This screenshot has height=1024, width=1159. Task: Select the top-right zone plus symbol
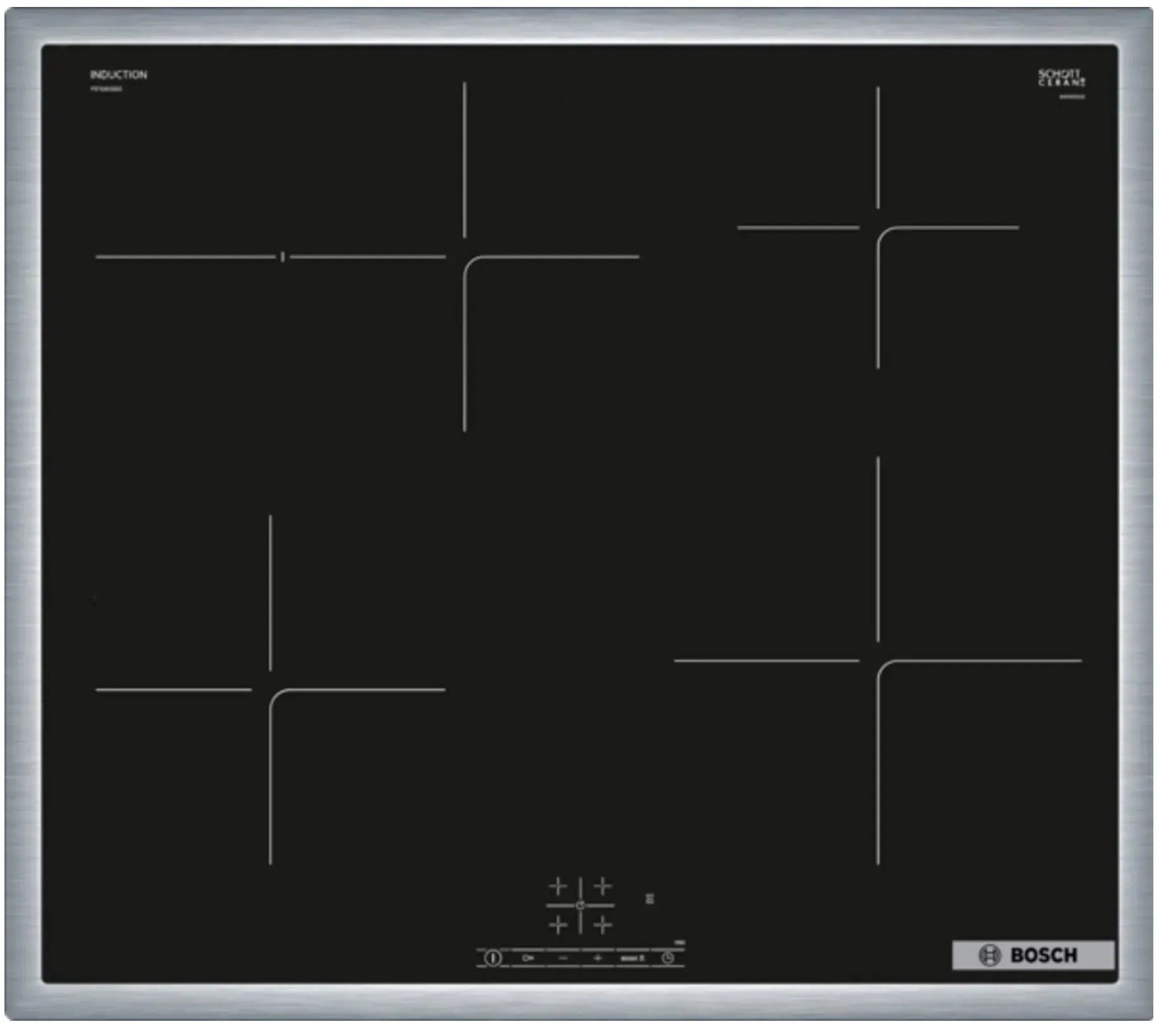(x=603, y=886)
